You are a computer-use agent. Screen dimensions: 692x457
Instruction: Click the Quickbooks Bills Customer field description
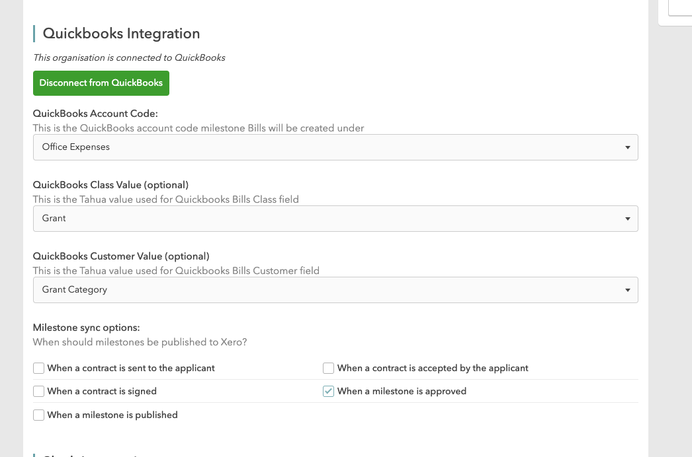(176, 271)
